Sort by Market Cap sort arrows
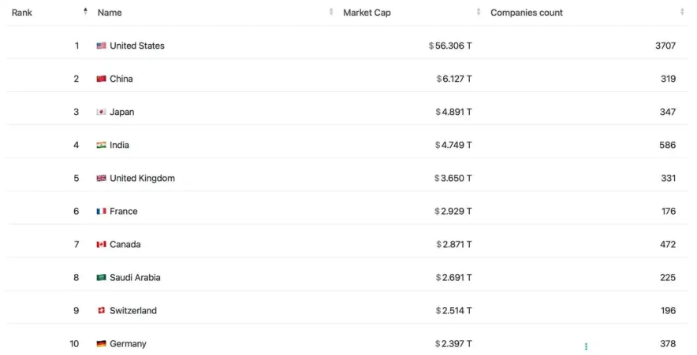Viewport: 697px width, 355px height. coord(479,13)
